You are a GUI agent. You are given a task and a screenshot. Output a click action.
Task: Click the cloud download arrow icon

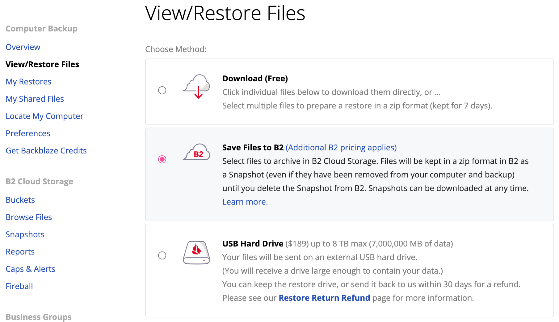(x=197, y=86)
